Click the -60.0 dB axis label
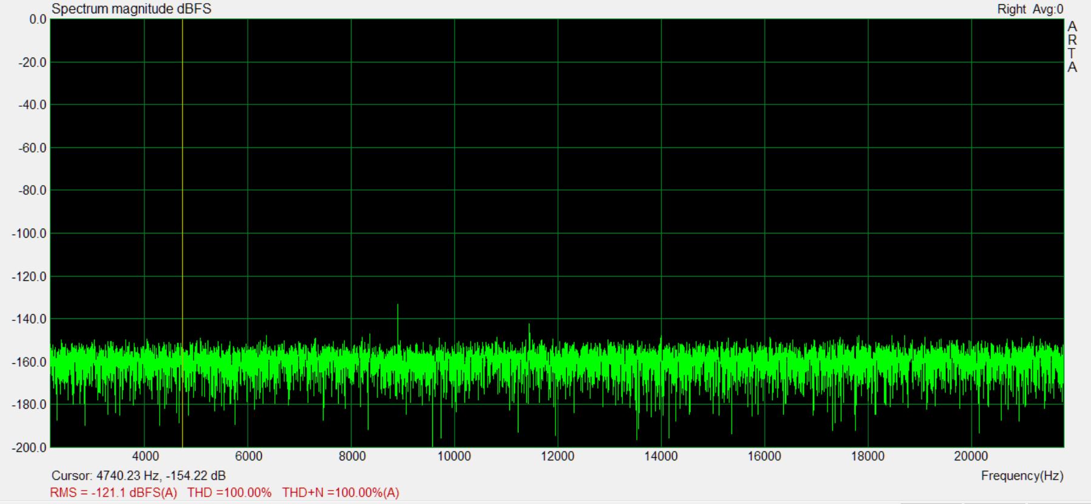 [31, 148]
